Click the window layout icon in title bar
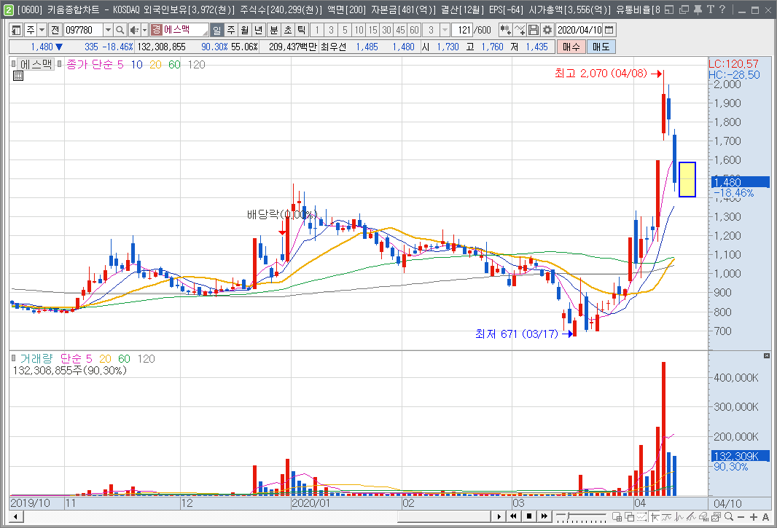 point(669,9)
